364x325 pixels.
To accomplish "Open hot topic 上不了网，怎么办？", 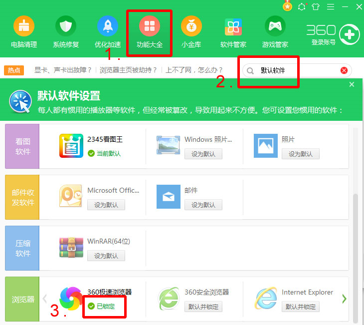I will click(194, 70).
